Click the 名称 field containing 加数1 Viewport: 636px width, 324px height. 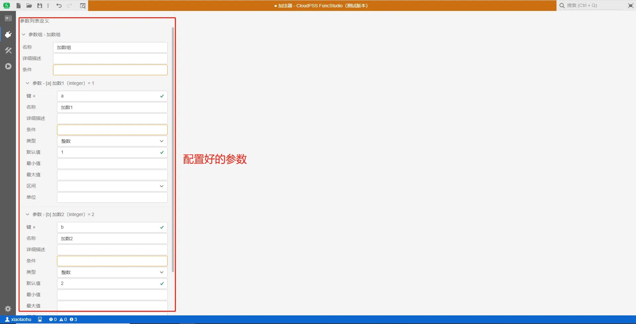(112, 107)
